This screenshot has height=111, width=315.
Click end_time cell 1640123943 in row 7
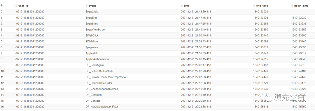point(260,53)
